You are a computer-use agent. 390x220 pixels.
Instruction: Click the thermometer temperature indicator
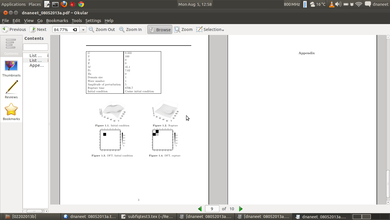305,4
